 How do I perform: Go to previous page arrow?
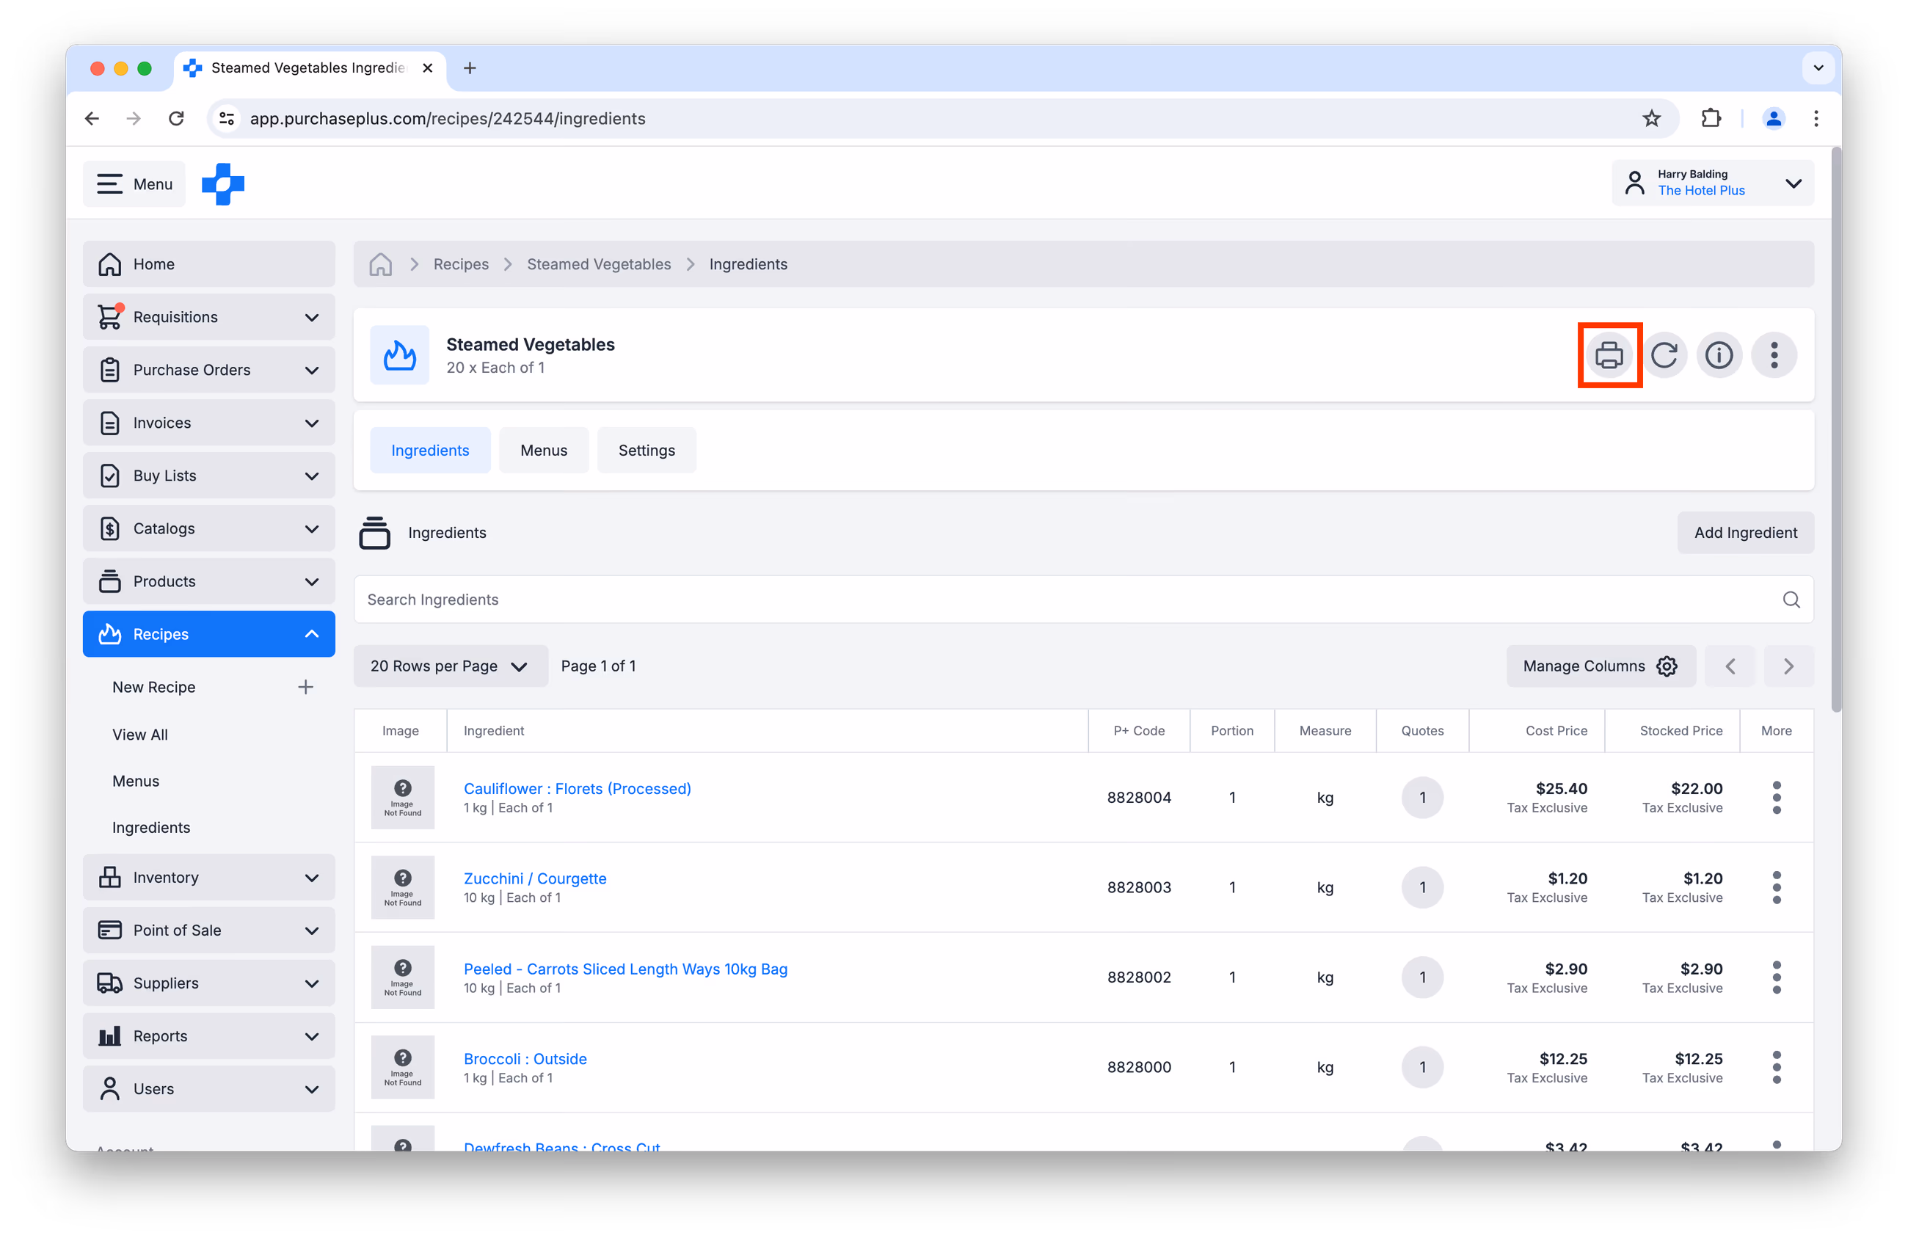[1730, 666]
